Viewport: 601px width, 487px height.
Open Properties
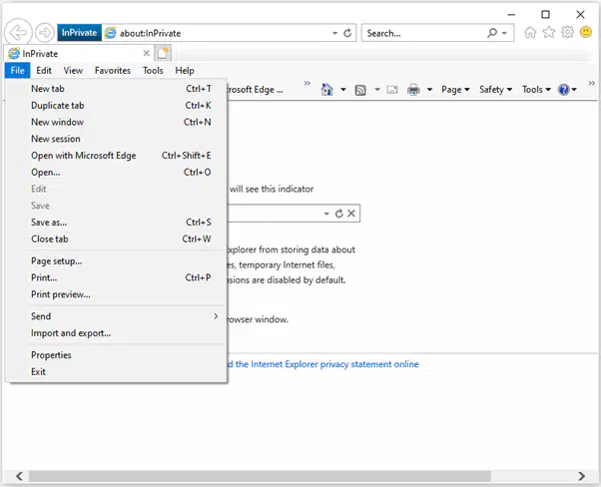point(117,355)
